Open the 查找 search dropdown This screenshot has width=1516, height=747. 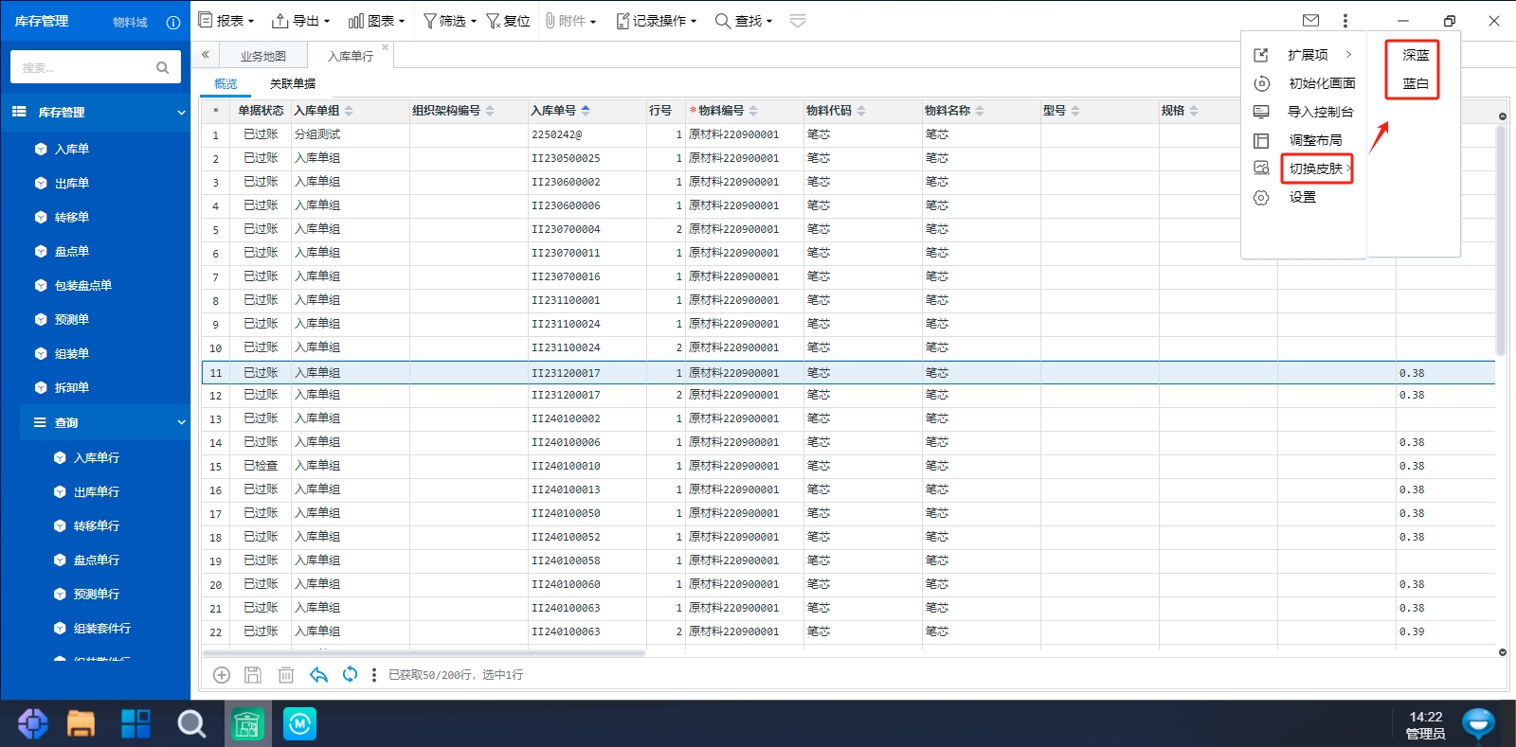(x=744, y=21)
